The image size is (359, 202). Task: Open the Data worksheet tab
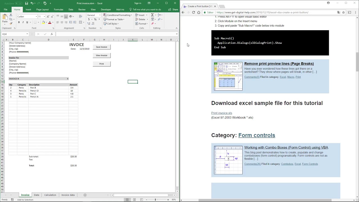(x=36, y=195)
